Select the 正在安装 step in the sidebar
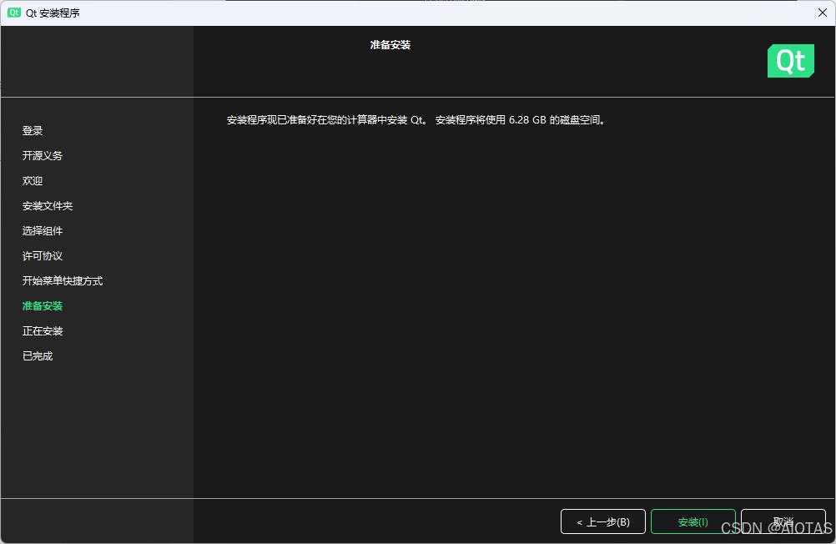 coord(43,331)
